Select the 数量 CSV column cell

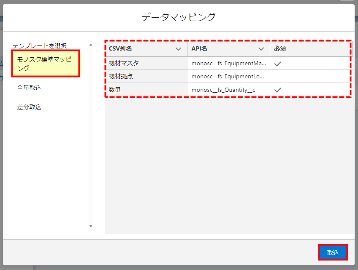pyautogui.click(x=115, y=90)
